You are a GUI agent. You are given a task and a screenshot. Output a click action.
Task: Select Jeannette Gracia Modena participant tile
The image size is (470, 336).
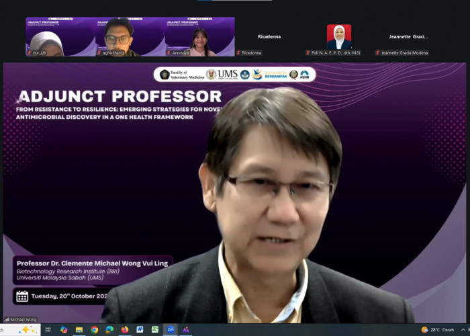point(408,36)
